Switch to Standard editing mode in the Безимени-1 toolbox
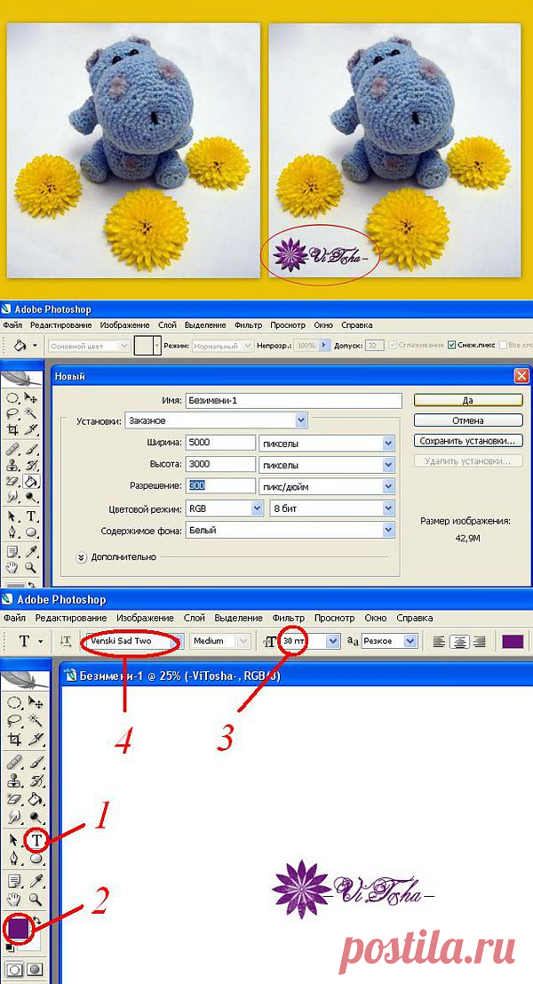This screenshot has height=984, width=533. 13,970
